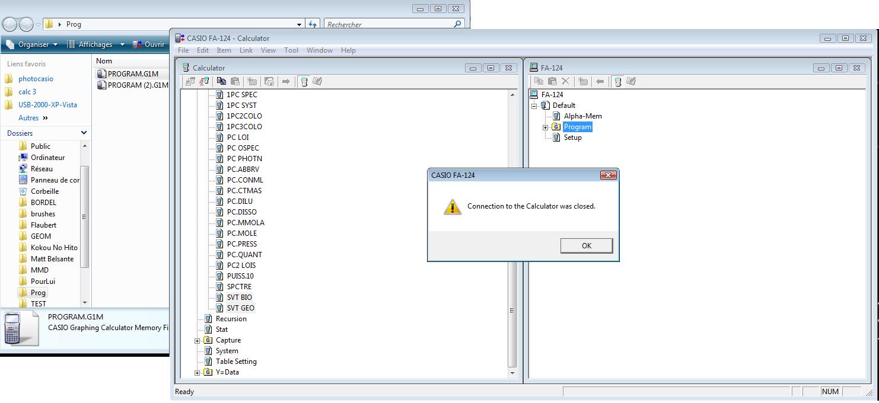Select PC.QUANT program in Calculator tree
The width and height of the screenshot is (879, 403).
(244, 255)
